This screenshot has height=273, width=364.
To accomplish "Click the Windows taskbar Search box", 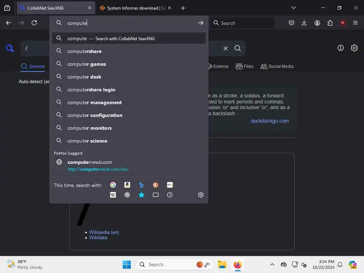I will 175,264.
